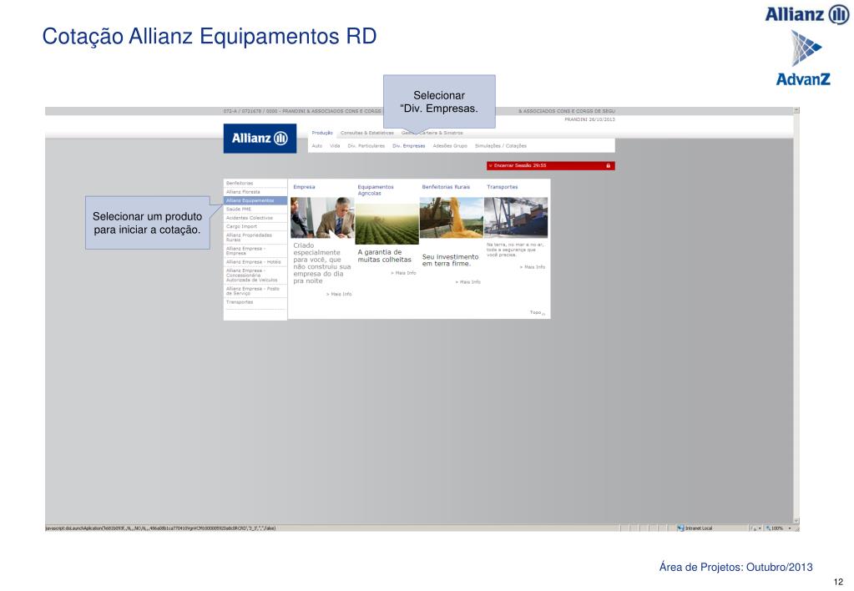
Task: Open the Produção tab
Action: [322, 133]
